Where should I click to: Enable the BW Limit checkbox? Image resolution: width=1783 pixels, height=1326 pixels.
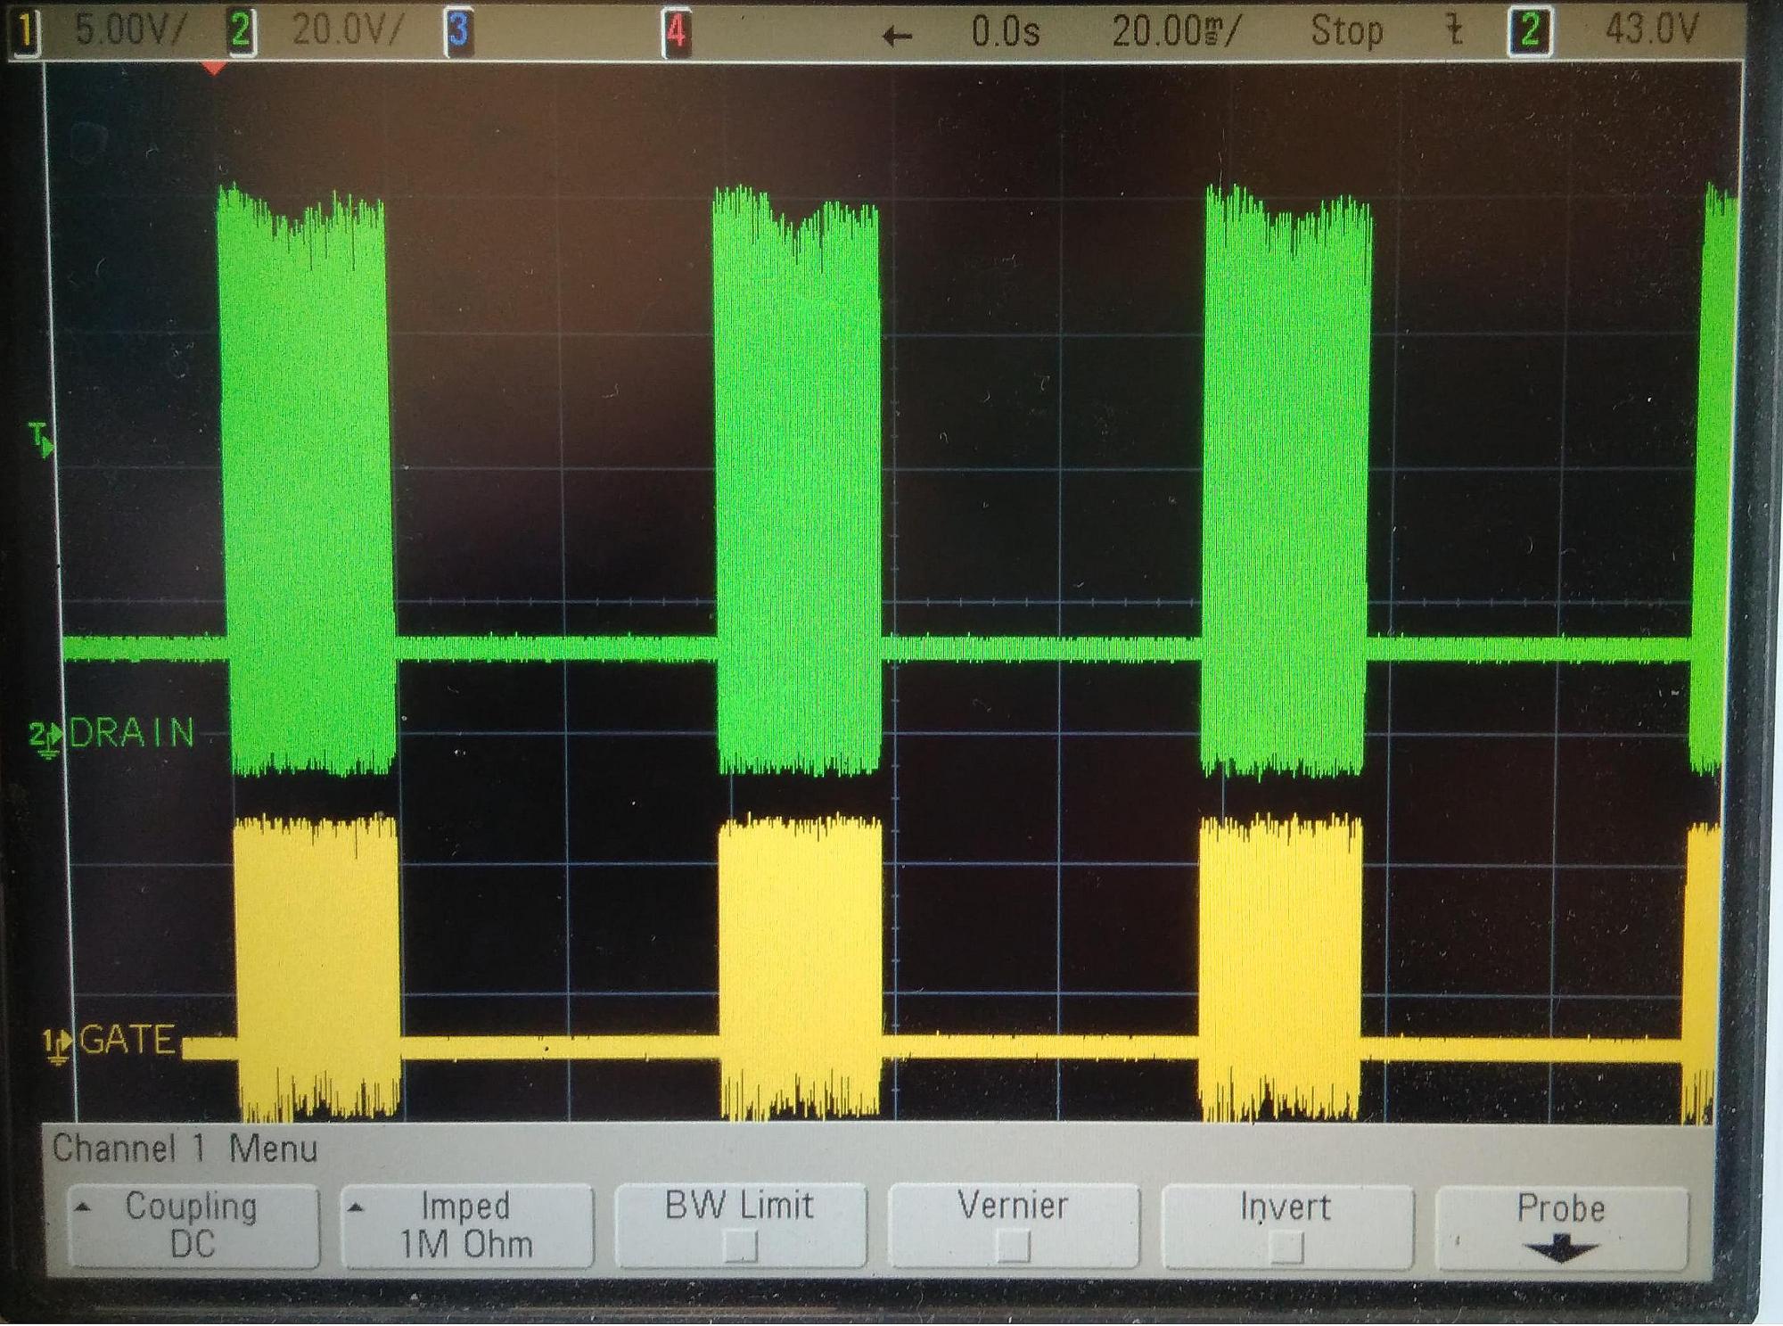740,1246
